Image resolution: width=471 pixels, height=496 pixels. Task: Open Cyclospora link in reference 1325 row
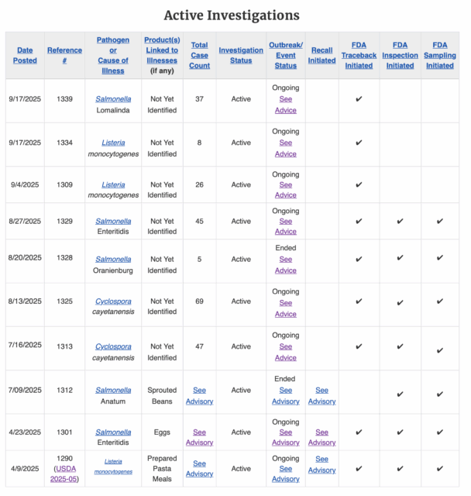tap(113, 301)
